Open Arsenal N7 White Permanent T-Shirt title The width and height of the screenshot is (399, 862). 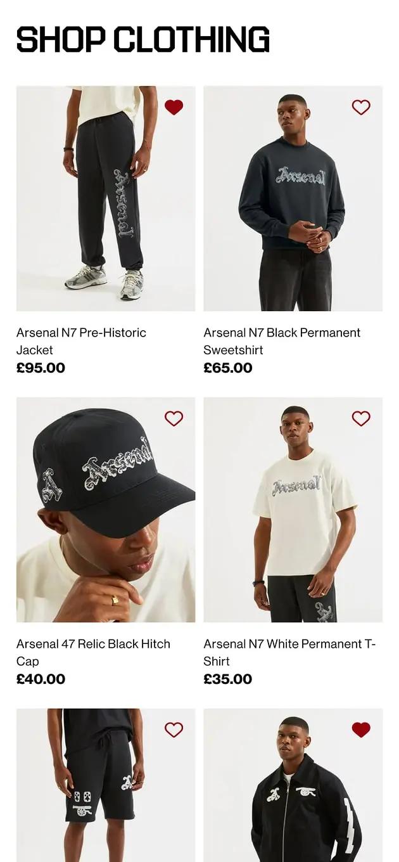[289, 652]
